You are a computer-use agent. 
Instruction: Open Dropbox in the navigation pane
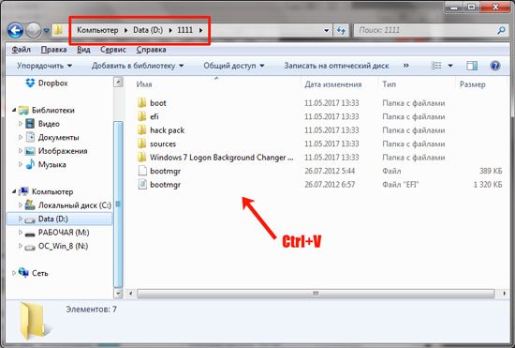coord(46,83)
